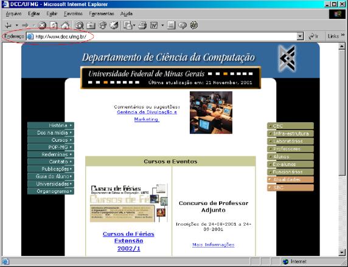Viewport: 348px width, 267px height.
Task: Open the Exibir menu
Action: pyautogui.click(x=52, y=14)
